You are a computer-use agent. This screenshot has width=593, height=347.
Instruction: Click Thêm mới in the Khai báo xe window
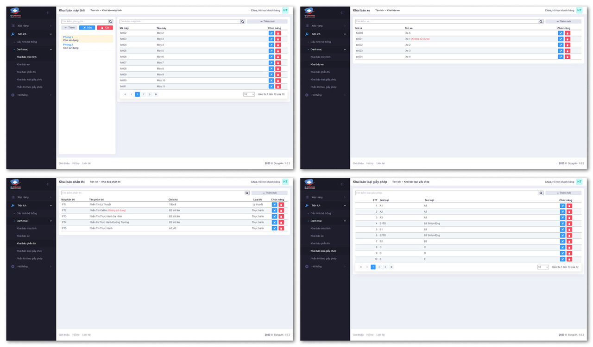pos(563,22)
